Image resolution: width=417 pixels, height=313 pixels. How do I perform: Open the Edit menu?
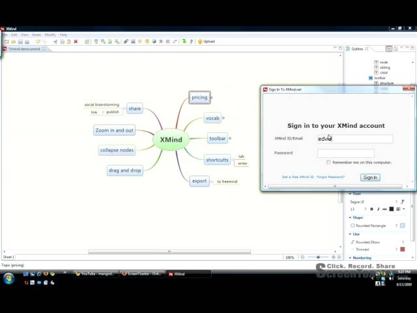coord(14,35)
